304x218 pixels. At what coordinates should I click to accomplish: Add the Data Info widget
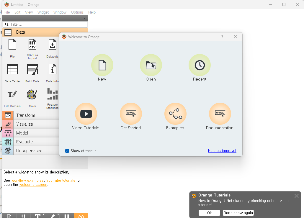(52, 73)
